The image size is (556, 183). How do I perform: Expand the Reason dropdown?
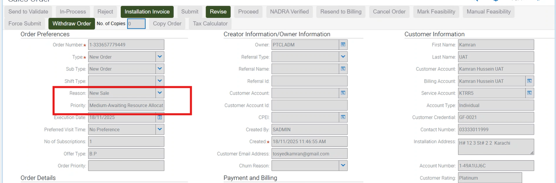[x=160, y=93]
